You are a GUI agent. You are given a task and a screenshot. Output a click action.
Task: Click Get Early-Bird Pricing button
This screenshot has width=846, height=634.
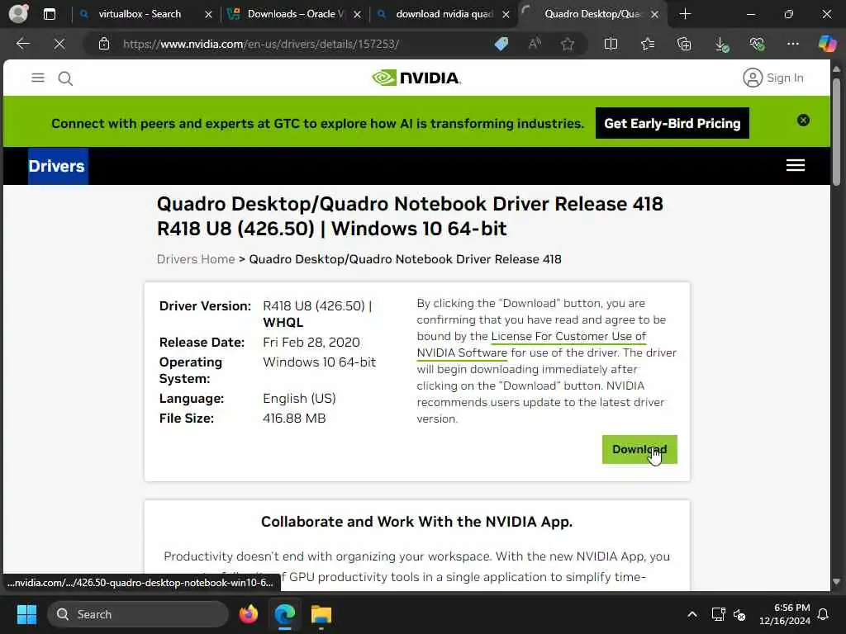click(x=673, y=123)
